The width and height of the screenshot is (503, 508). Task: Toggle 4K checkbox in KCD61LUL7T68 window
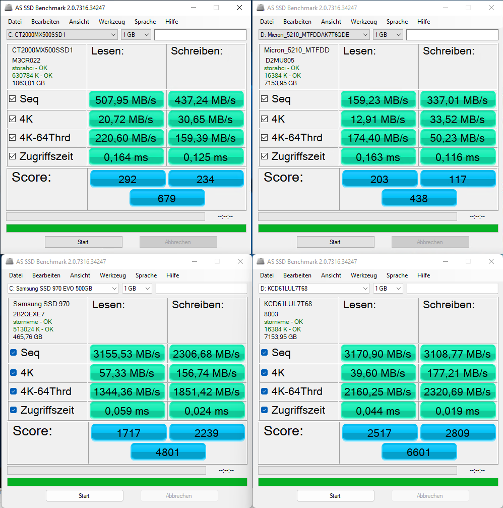(x=265, y=373)
